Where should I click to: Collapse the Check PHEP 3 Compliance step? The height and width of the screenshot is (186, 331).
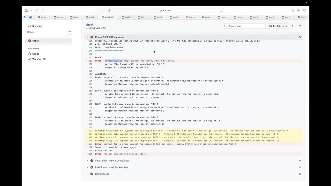87,37
